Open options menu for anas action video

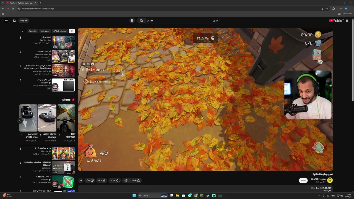coord(20,66)
